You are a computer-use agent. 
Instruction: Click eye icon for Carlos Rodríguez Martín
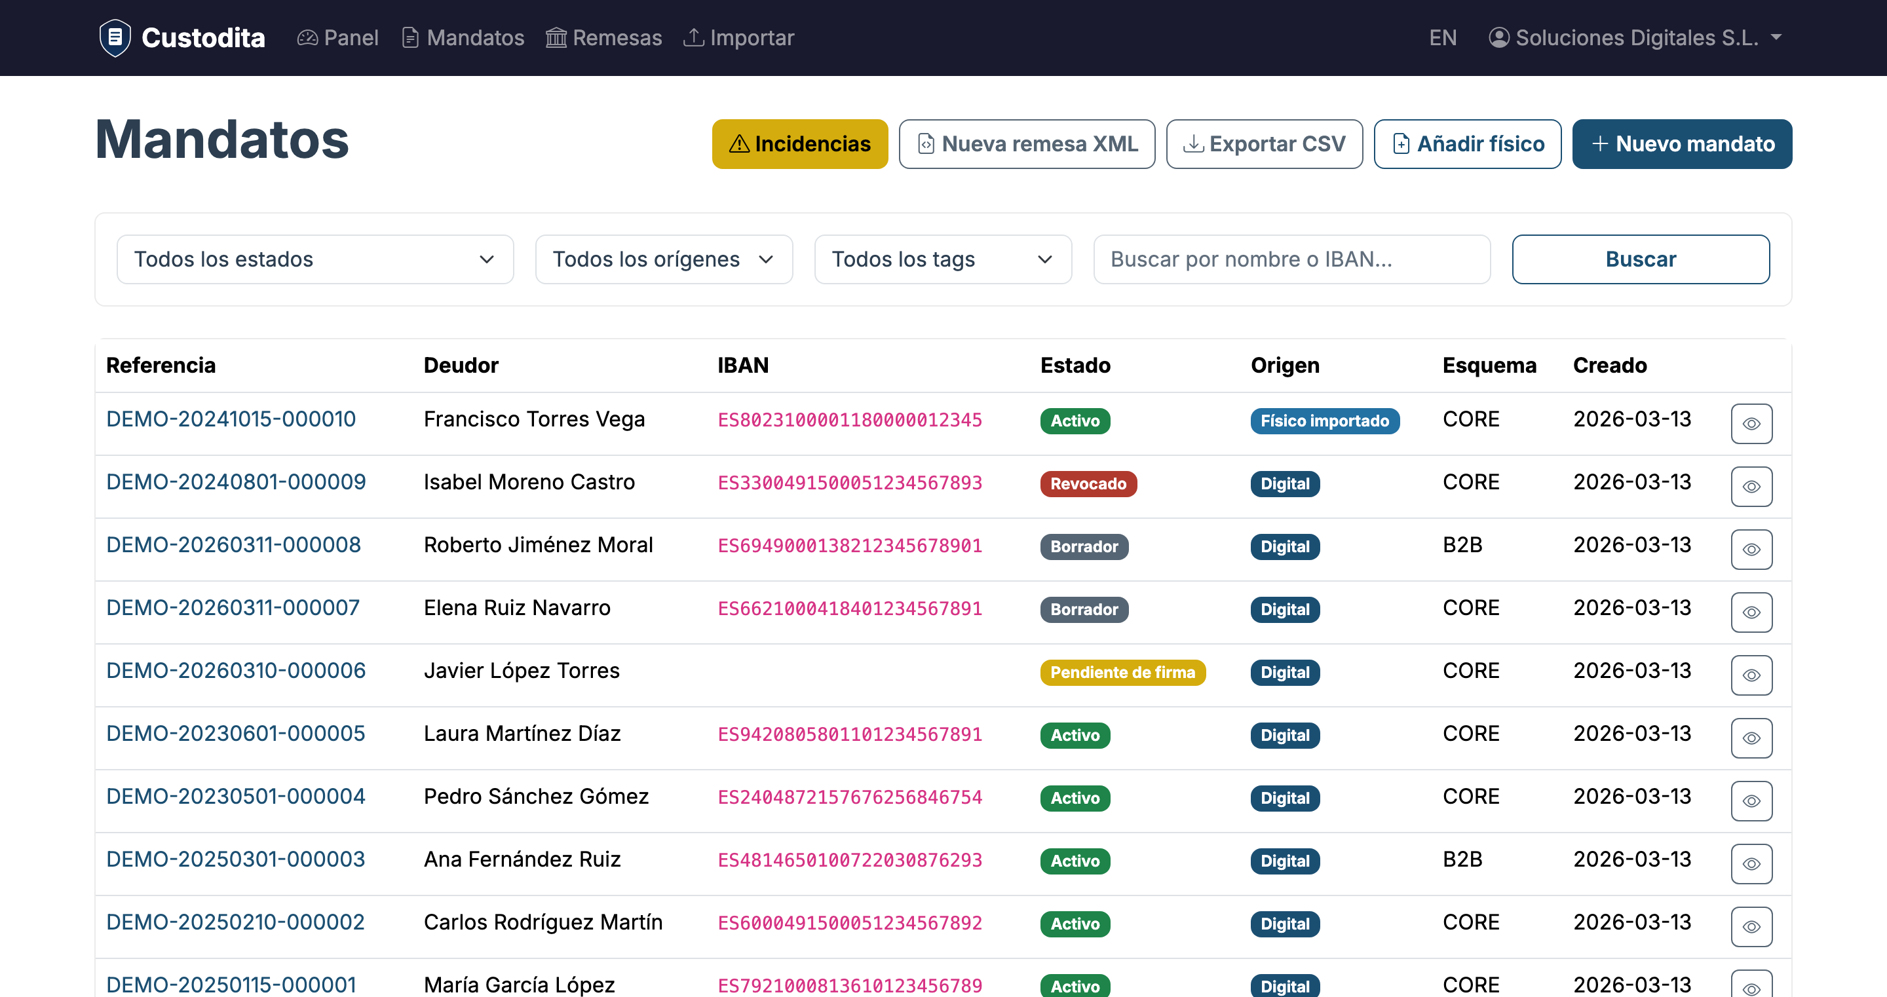click(x=1751, y=927)
